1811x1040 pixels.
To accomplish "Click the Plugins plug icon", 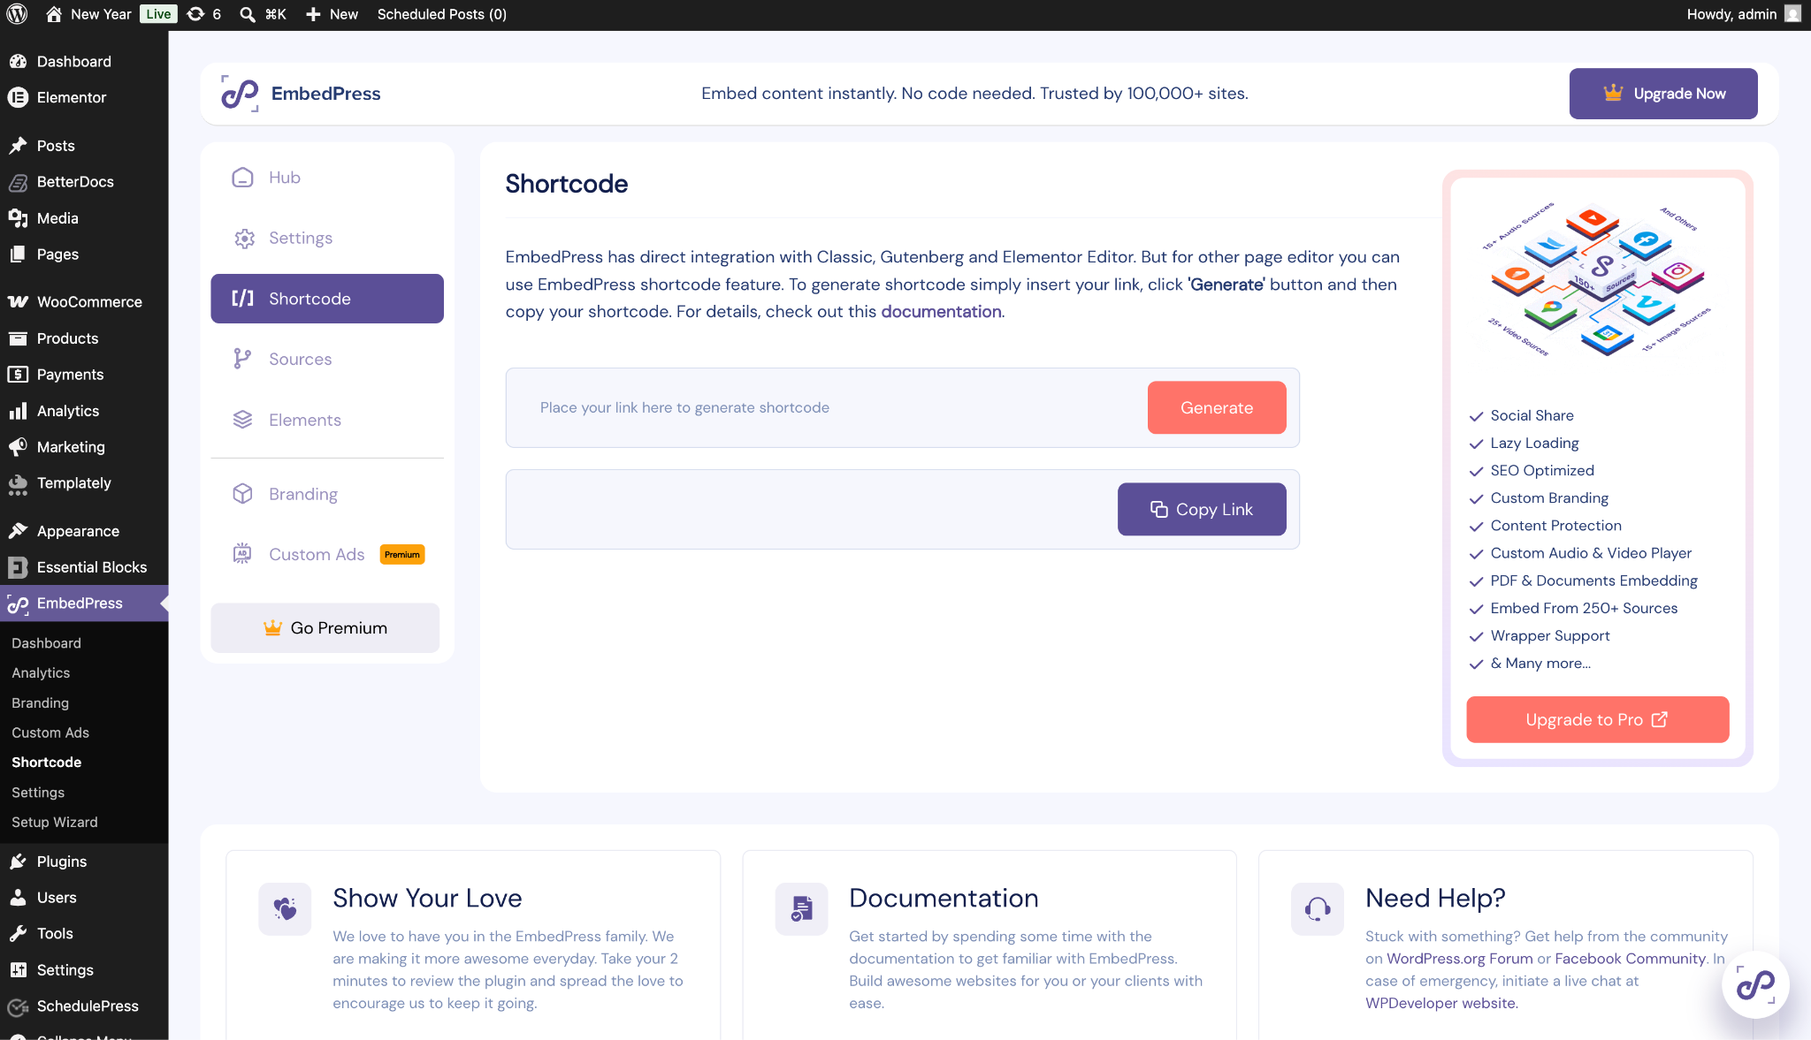I will click(18, 862).
